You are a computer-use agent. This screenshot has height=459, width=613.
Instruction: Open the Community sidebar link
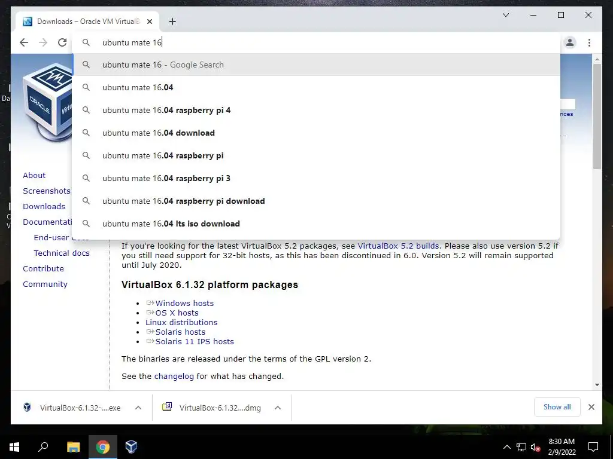click(x=45, y=284)
